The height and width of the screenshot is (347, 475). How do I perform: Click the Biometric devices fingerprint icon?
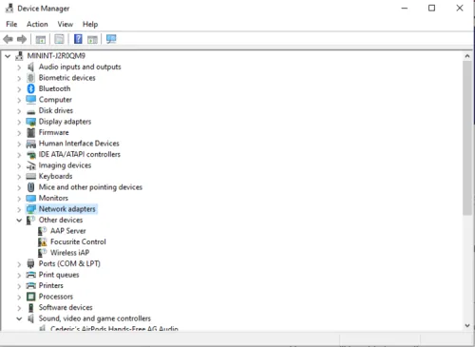click(30, 78)
